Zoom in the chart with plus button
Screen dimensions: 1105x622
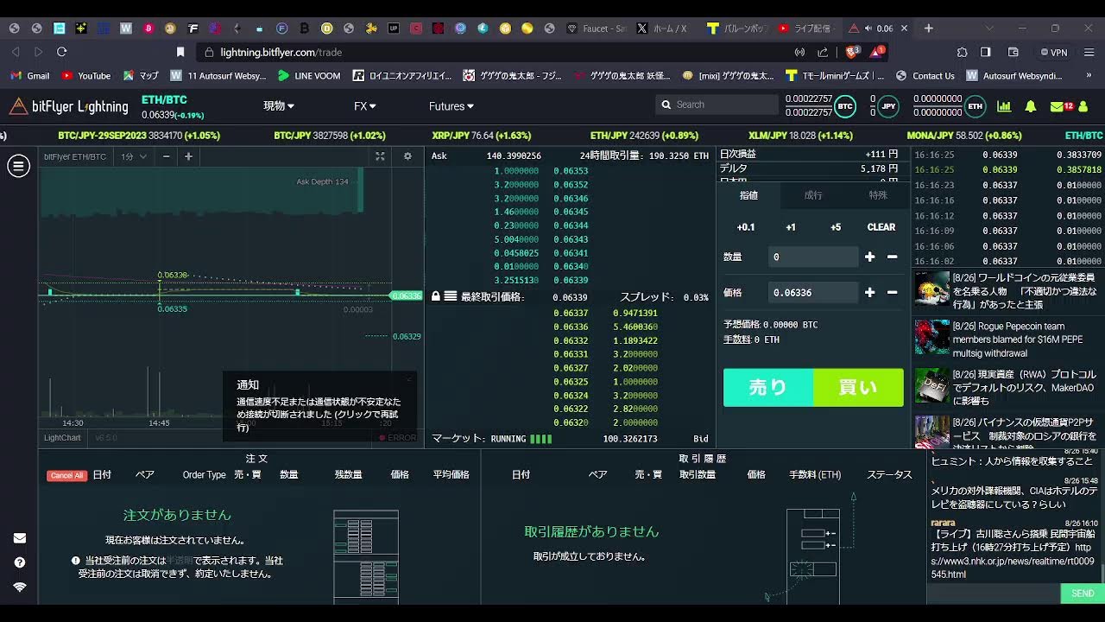click(188, 156)
